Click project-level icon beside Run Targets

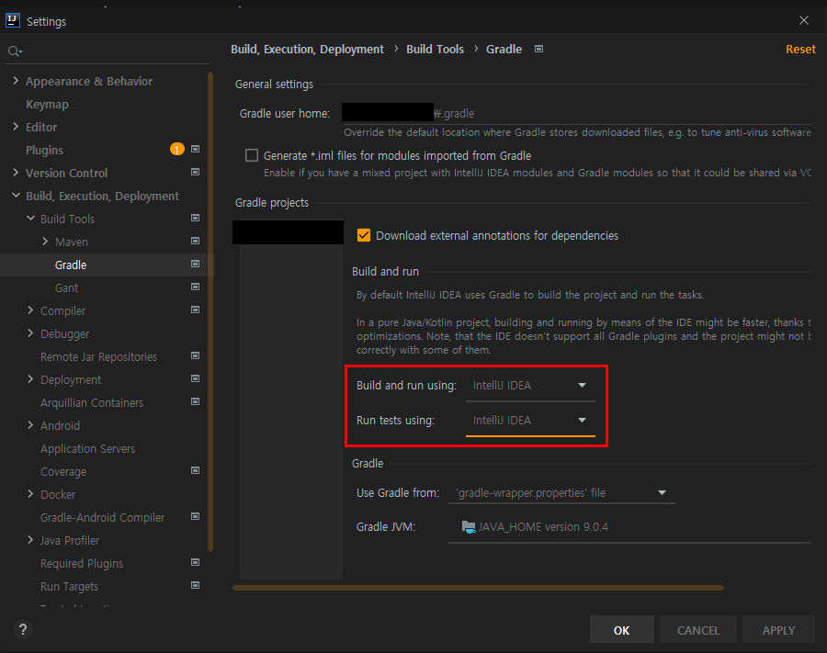point(195,585)
